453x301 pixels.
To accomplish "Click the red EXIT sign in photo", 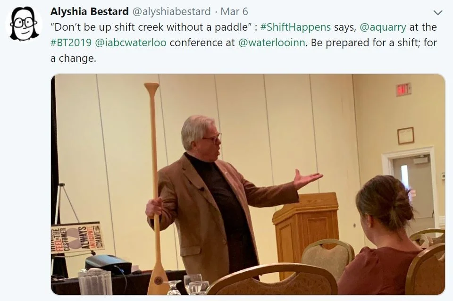I will (403, 90).
